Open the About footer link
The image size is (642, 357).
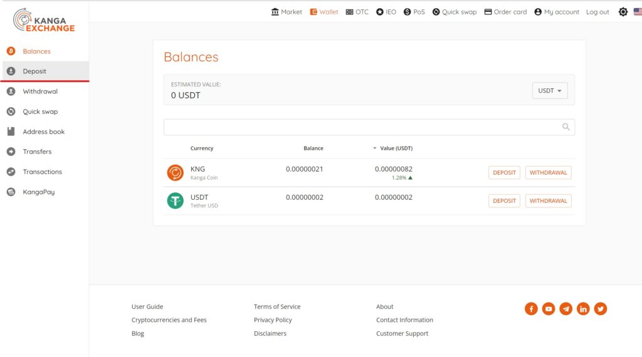point(384,306)
